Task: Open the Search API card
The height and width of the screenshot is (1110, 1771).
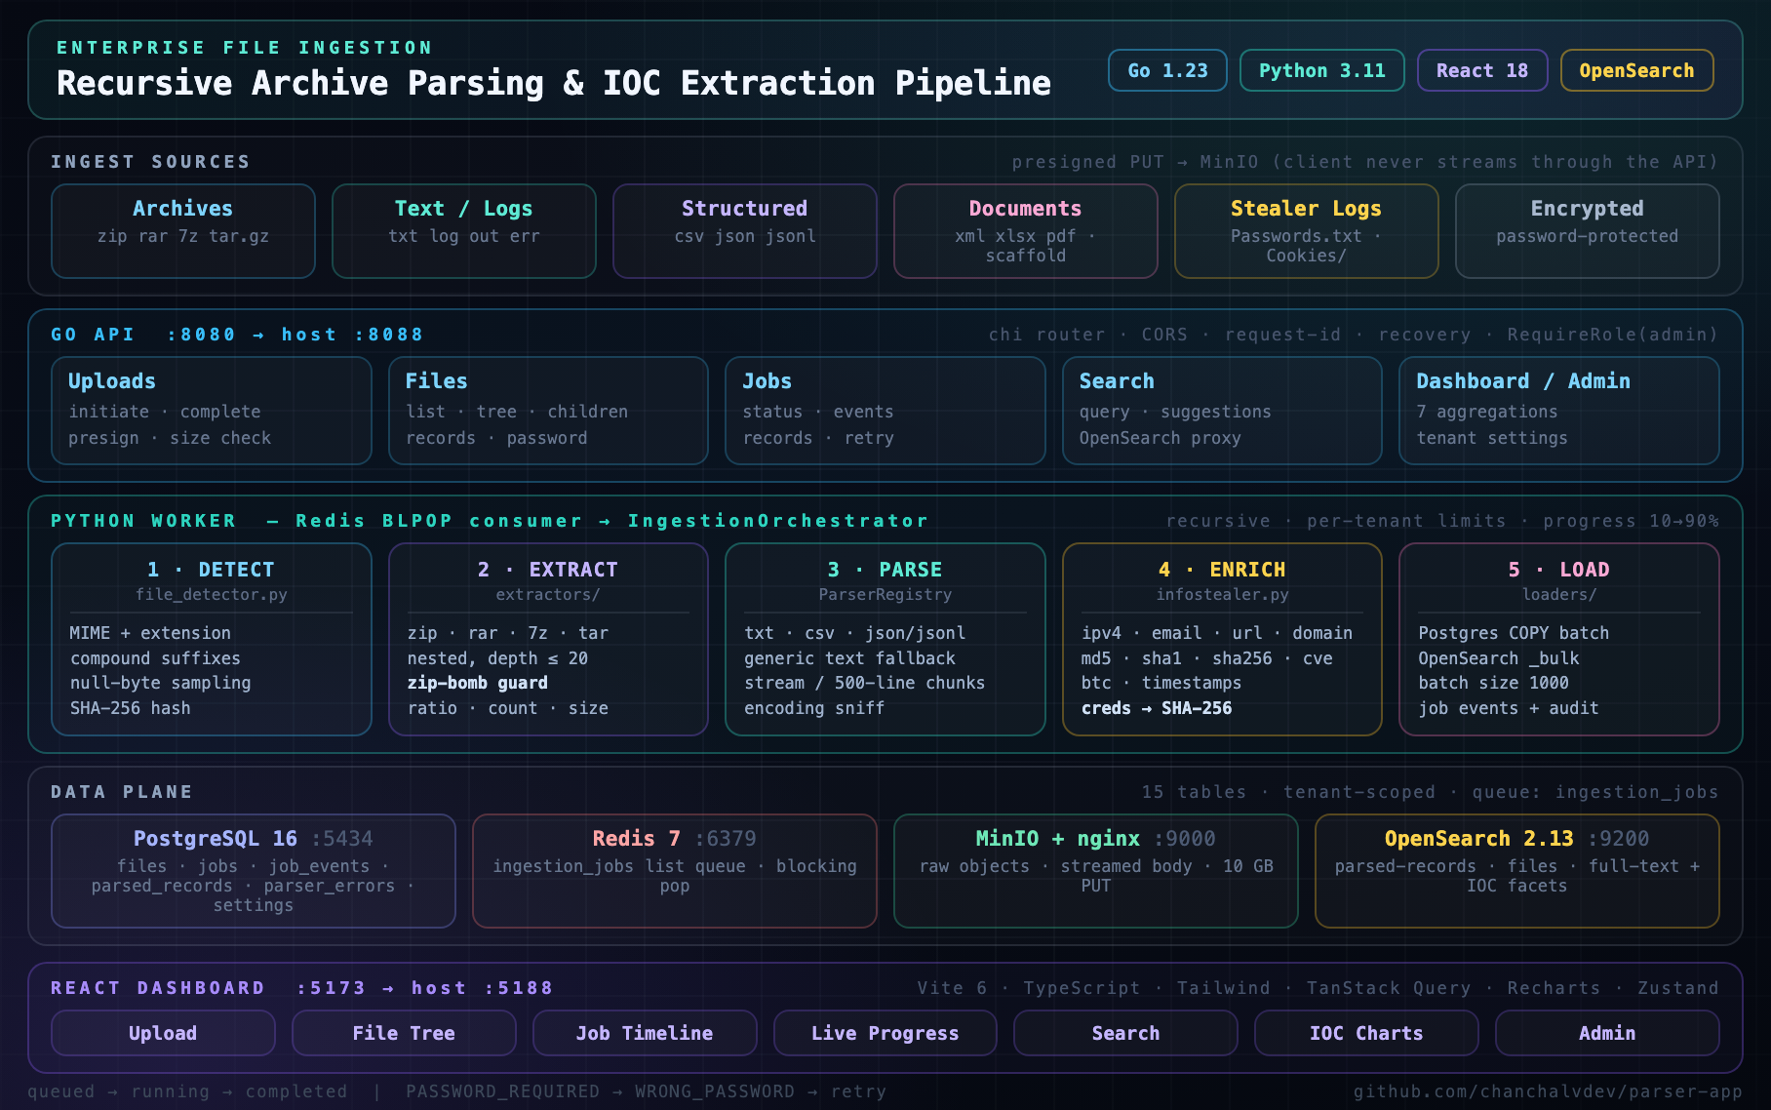Action: 1222,411
